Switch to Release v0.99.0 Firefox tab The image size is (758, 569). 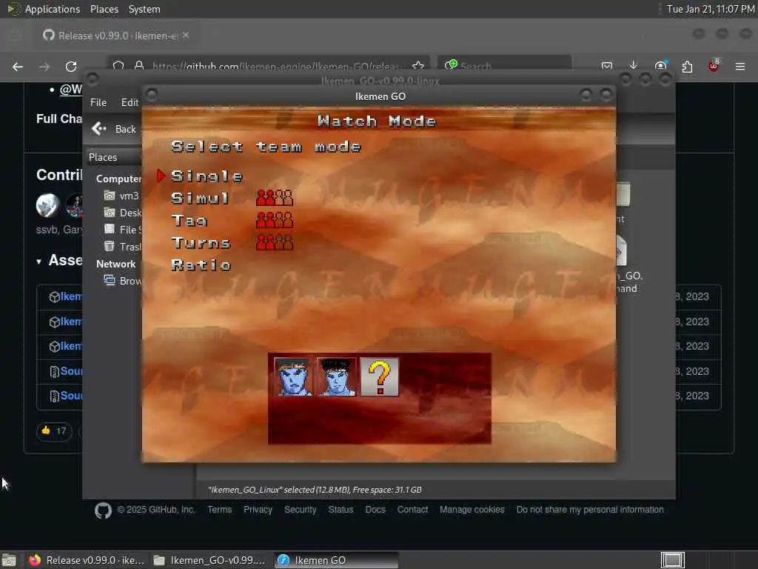pos(116,36)
